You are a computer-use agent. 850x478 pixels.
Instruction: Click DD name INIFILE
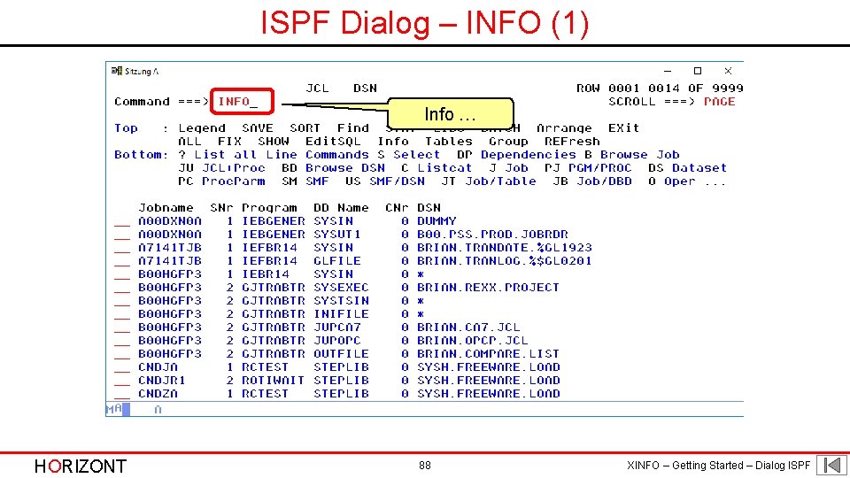click(x=341, y=313)
